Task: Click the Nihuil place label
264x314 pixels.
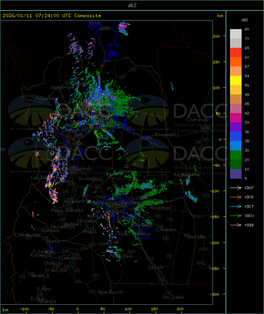Action: [x=90, y=232]
